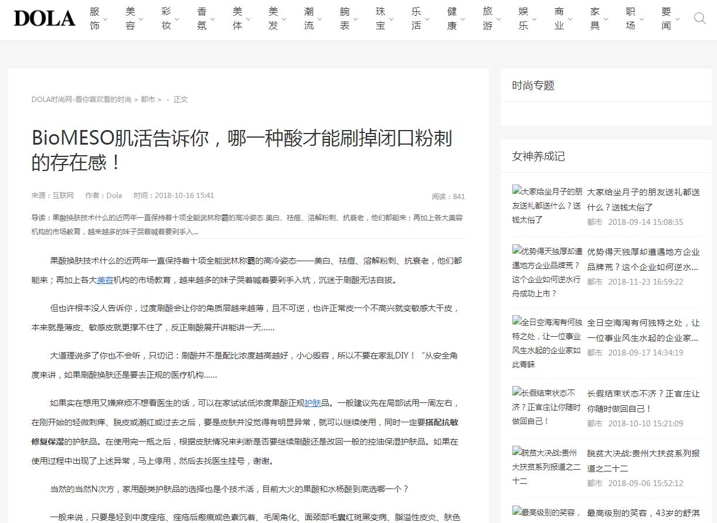Click the 来源：互联网 source text
Screen dimensions: 717x523
click(53, 196)
